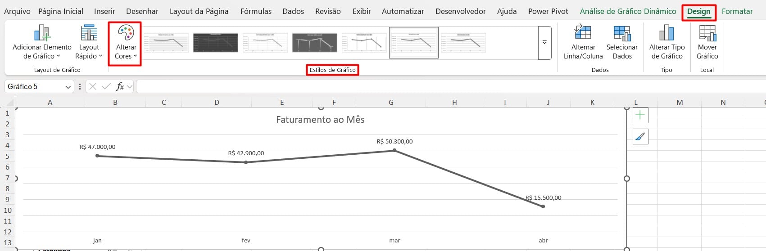Expand the formula bar chevron
The width and height of the screenshot is (766, 251).
coord(130,86)
